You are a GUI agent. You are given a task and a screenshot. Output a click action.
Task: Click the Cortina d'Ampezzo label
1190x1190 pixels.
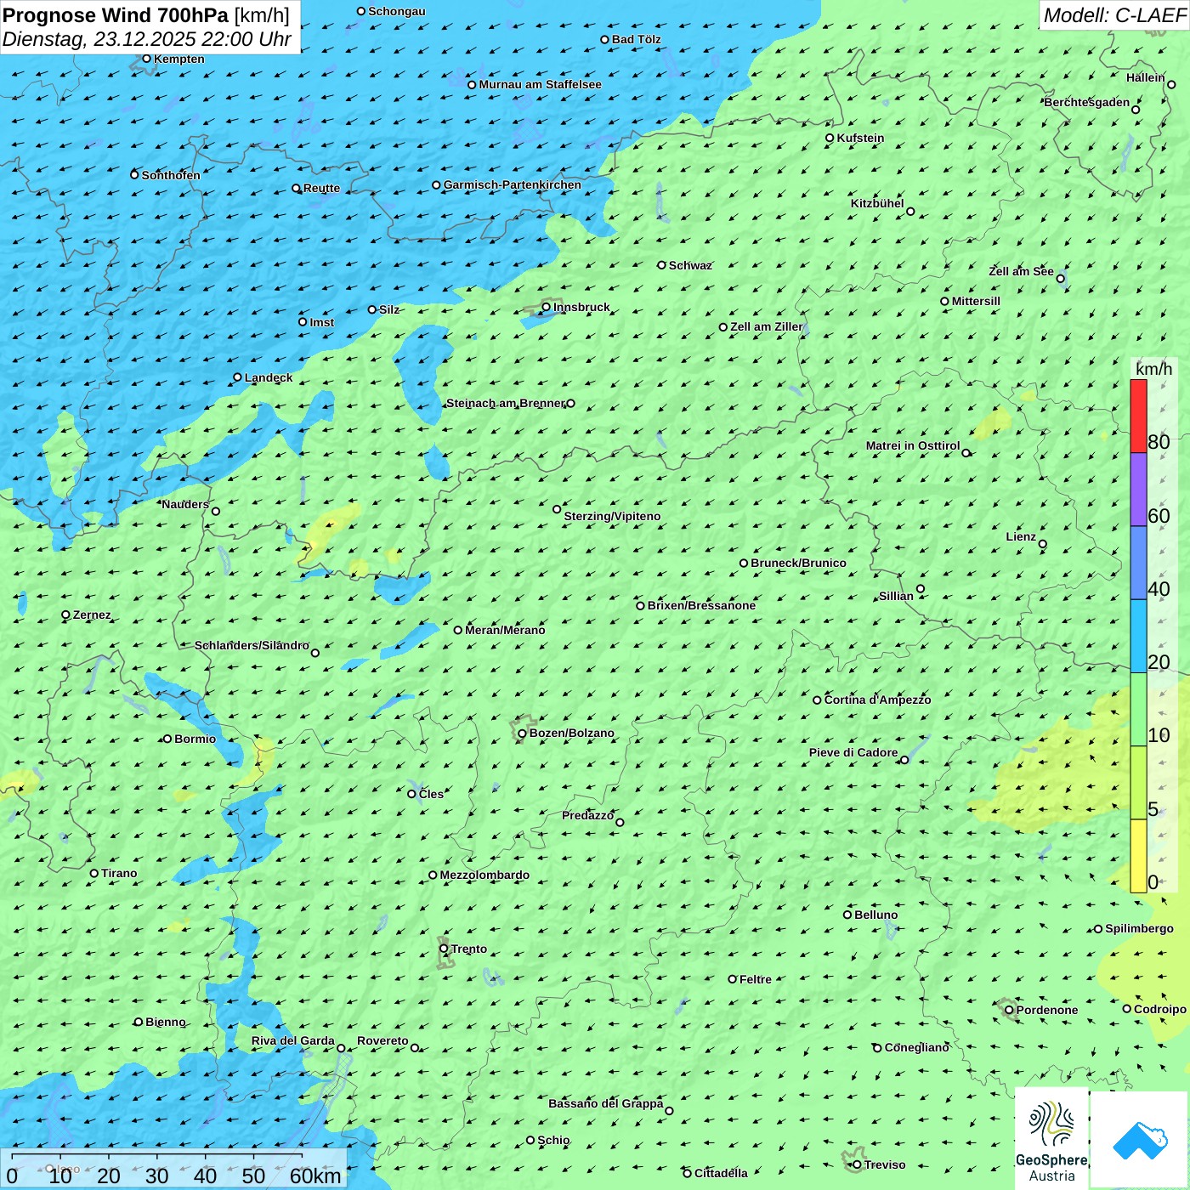(x=877, y=700)
